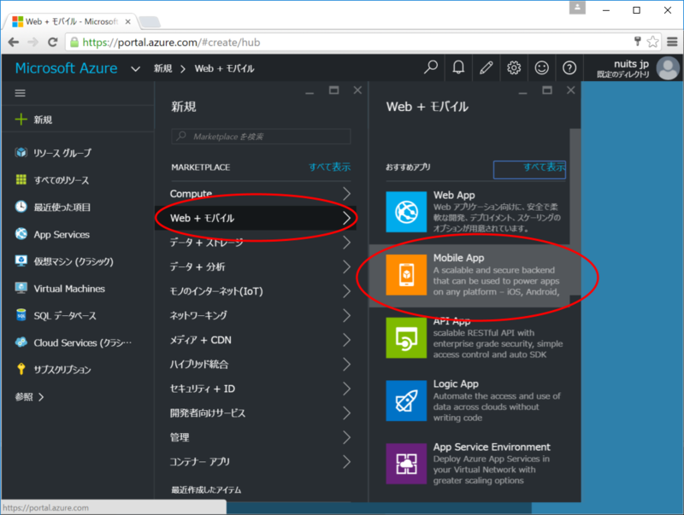Bookmark page with the star icon

click(652, 42)
